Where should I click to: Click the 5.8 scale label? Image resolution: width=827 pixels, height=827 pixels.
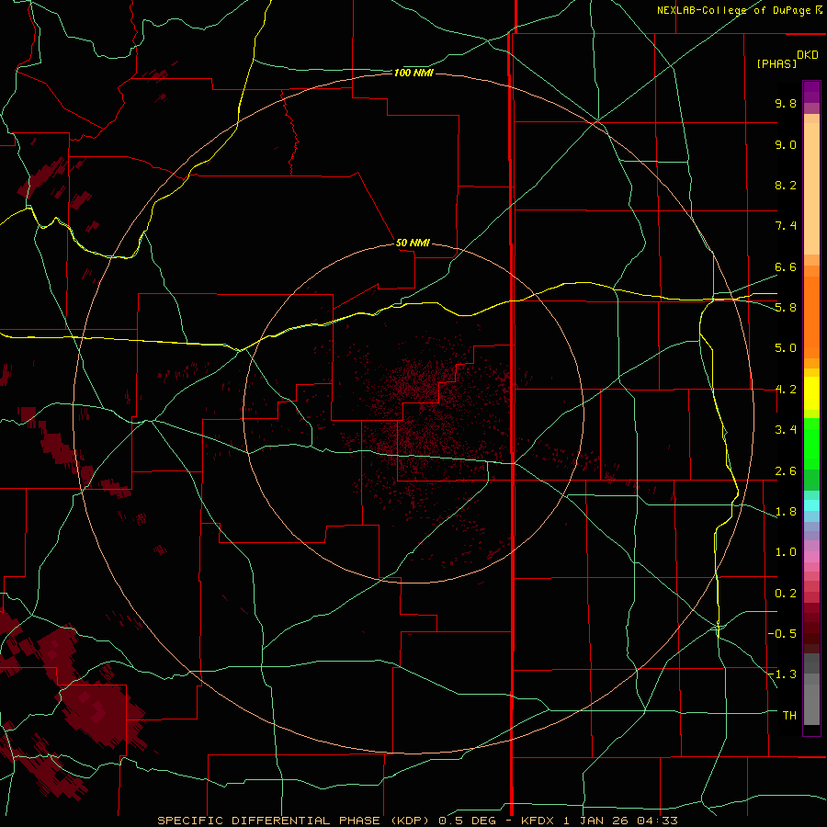coord(786,308)
